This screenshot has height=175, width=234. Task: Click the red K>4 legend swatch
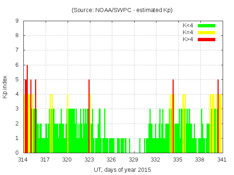tap(207, 39)
